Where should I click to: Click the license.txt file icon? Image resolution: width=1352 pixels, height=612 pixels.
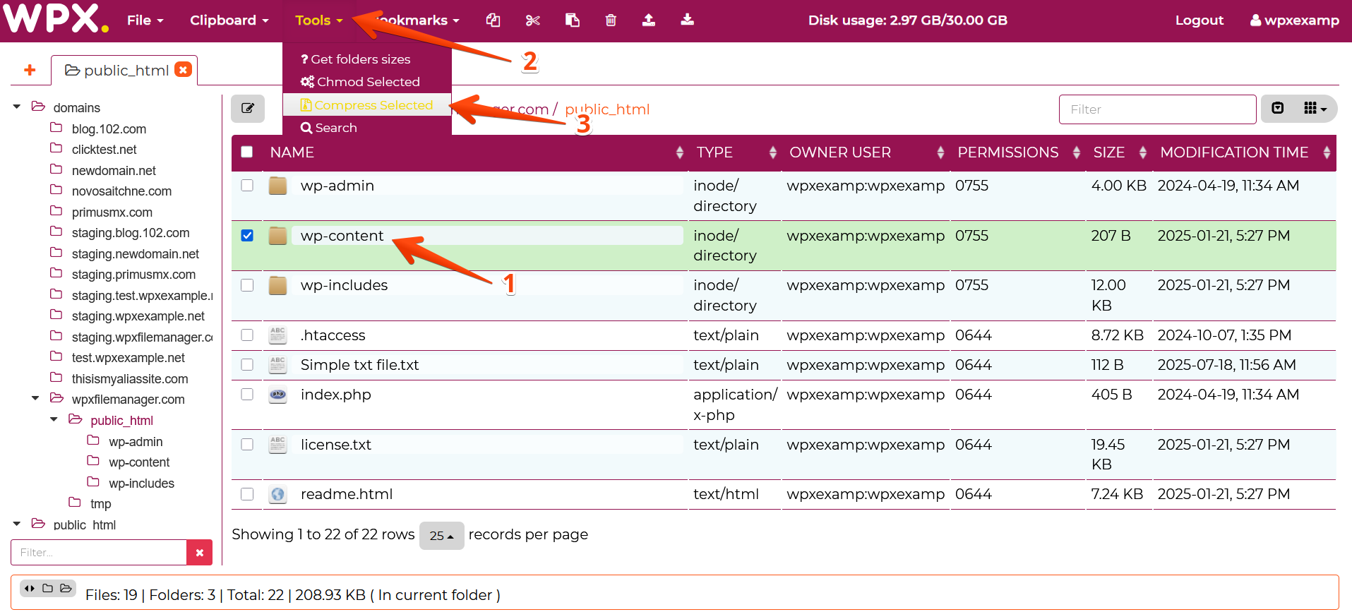click(278, 445)
